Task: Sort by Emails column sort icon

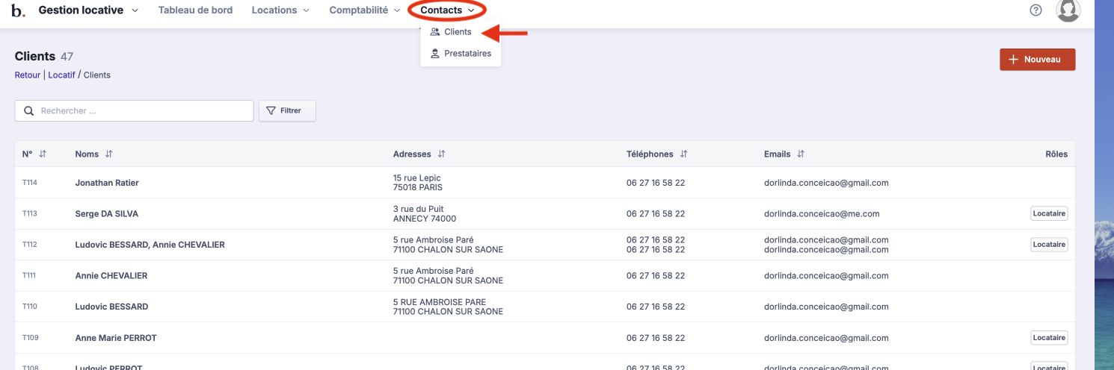Action: click(801, 154)
